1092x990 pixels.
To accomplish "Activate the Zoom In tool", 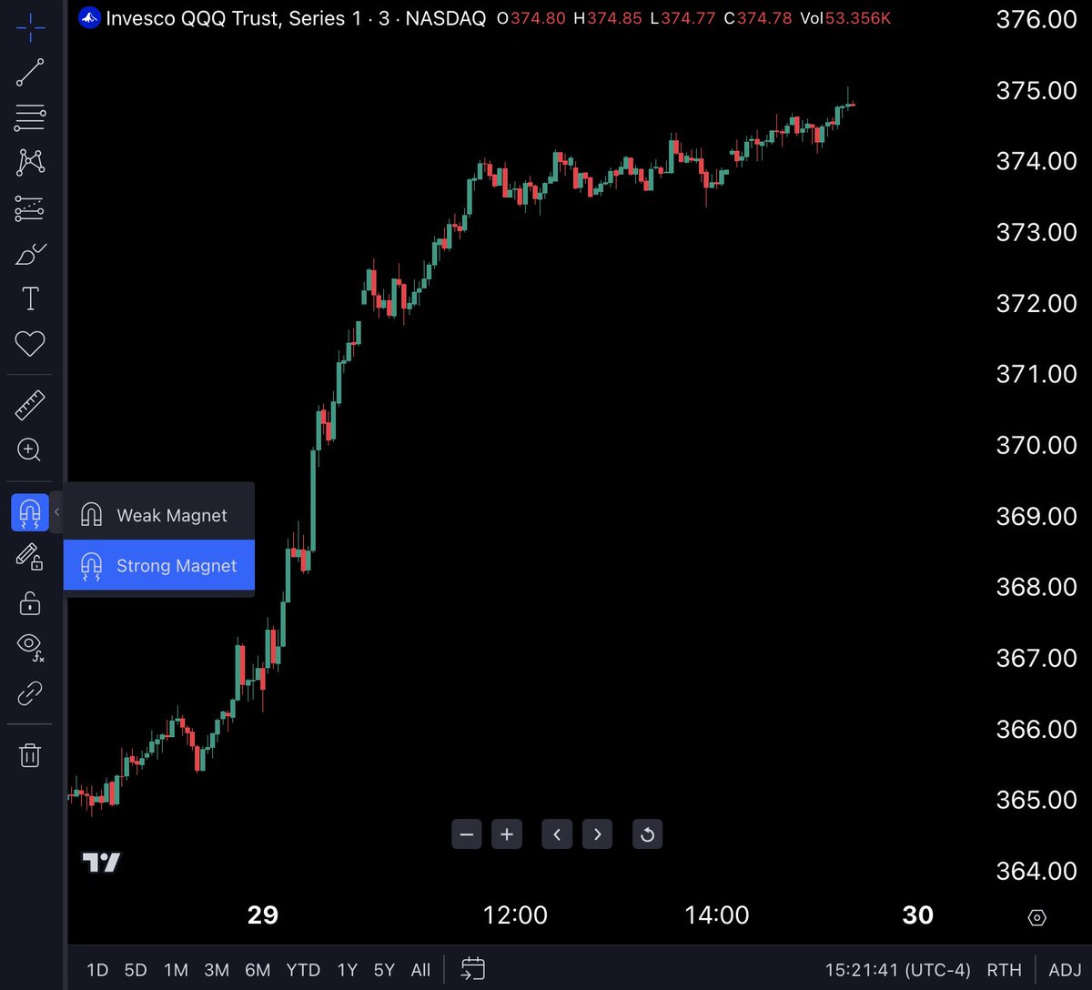I will coord(30,450).
